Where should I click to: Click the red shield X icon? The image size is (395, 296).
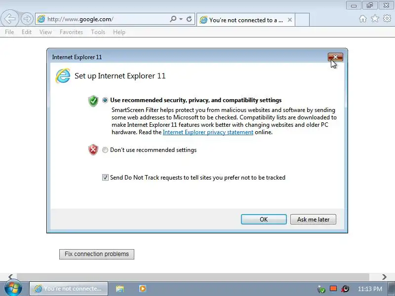(93, 150)
